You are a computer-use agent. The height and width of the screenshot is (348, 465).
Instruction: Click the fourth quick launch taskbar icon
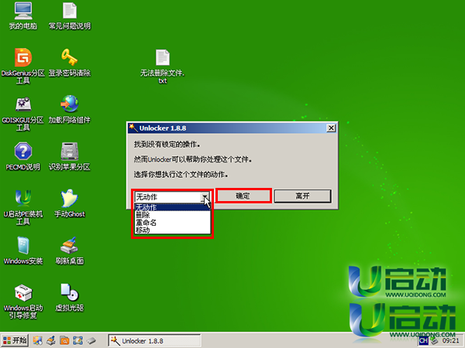pos(77,340)
